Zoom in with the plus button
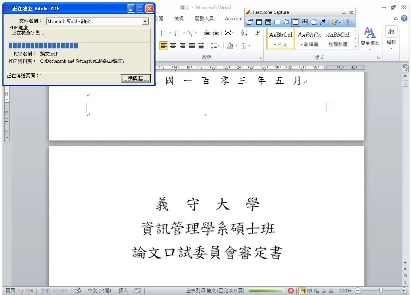 point(404,291)
